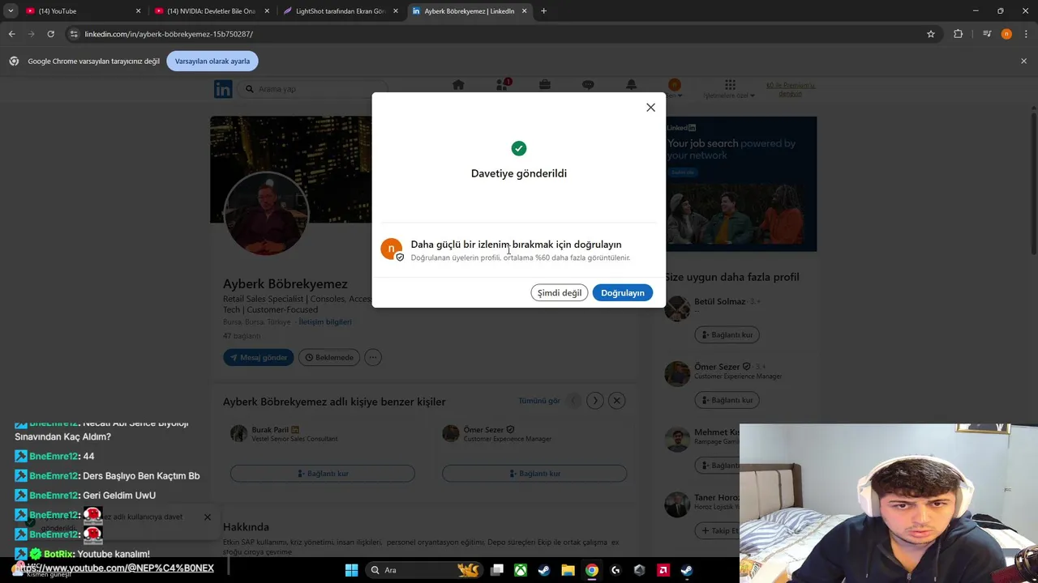
Task: Open the Chrome extensions puzzle icon
Action: tap(958, 34)
